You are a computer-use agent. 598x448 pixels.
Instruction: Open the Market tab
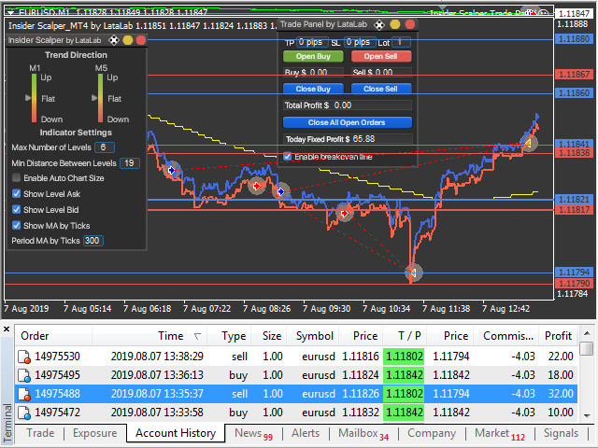[500, 433]
